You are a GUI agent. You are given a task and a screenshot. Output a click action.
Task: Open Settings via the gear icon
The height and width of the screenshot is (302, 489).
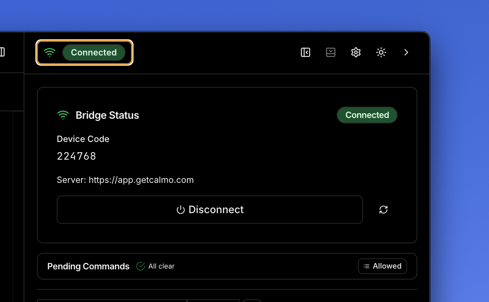click(356, 52)
